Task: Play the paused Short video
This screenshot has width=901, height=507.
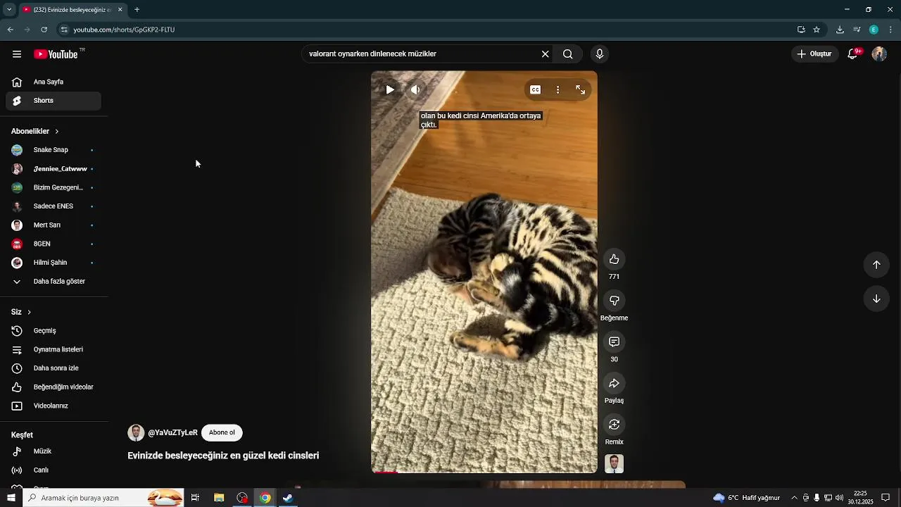Action: [390, 89]
